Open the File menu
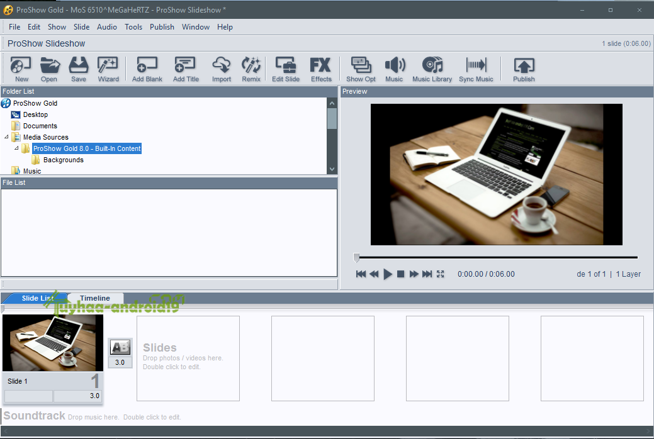Screen dimensions: 654x439 (14, 26)
